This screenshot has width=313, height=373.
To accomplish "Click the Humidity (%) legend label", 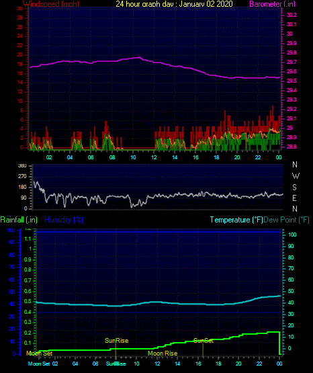I will (x=64, y=220).
